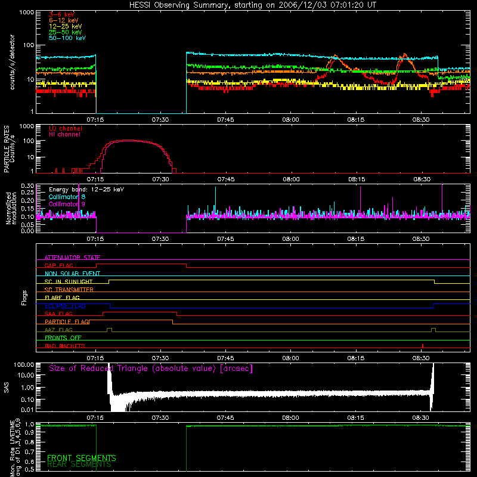The height and width of the screenshot is (477, 477).
Task: Select the Collimator 9 legend label
Action: tap(67, 204)
